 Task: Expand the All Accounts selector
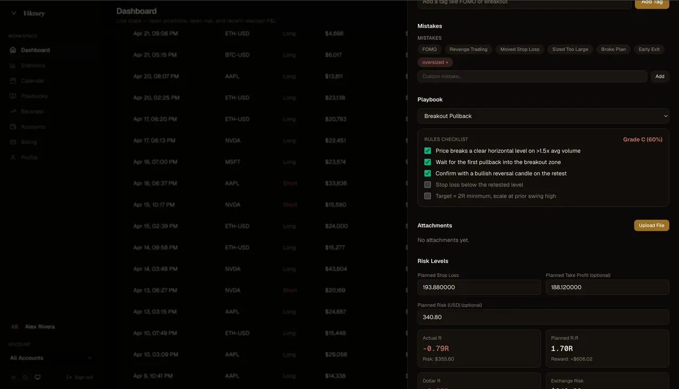(51, 358)
